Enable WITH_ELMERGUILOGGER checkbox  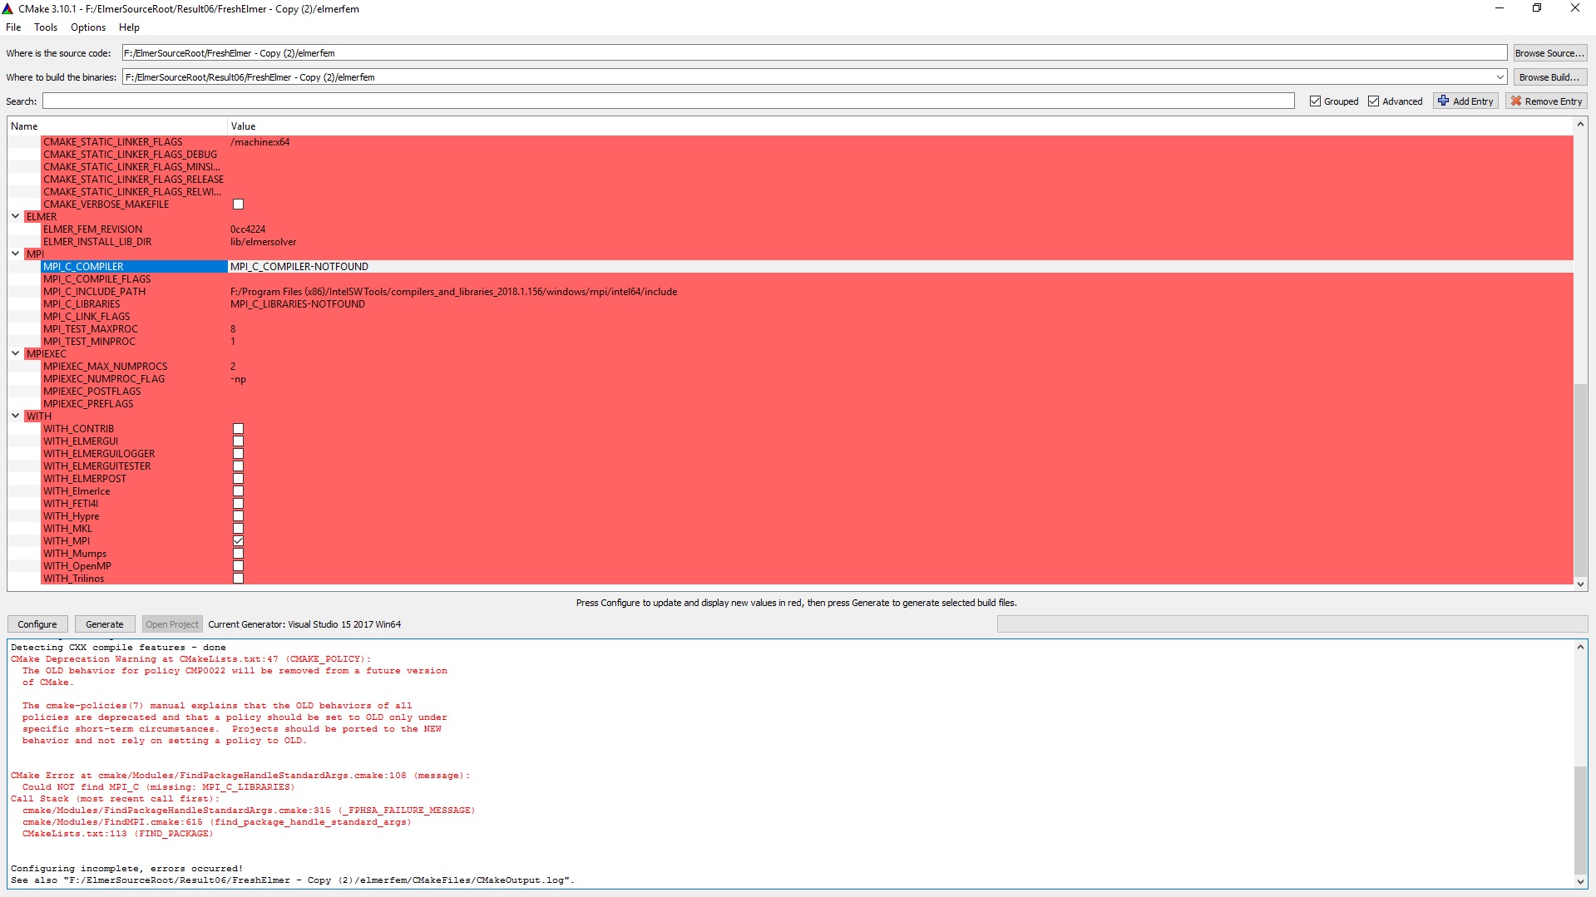pyautogui.click(x=238, y=453)
